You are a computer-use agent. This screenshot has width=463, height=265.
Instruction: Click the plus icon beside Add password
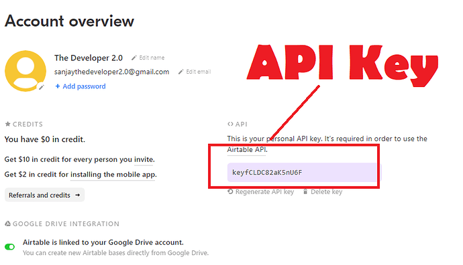(58, 86)
